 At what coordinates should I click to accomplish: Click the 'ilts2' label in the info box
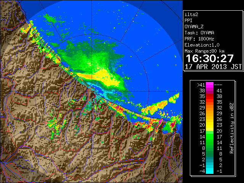191,14
